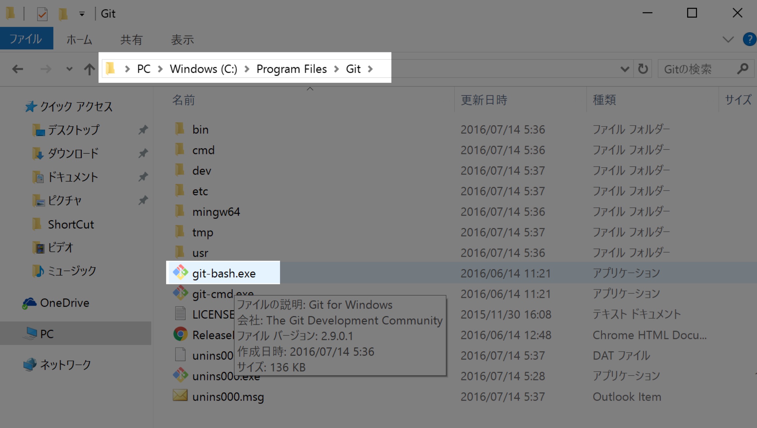Click the クイック アクセス section

[75, 107]
